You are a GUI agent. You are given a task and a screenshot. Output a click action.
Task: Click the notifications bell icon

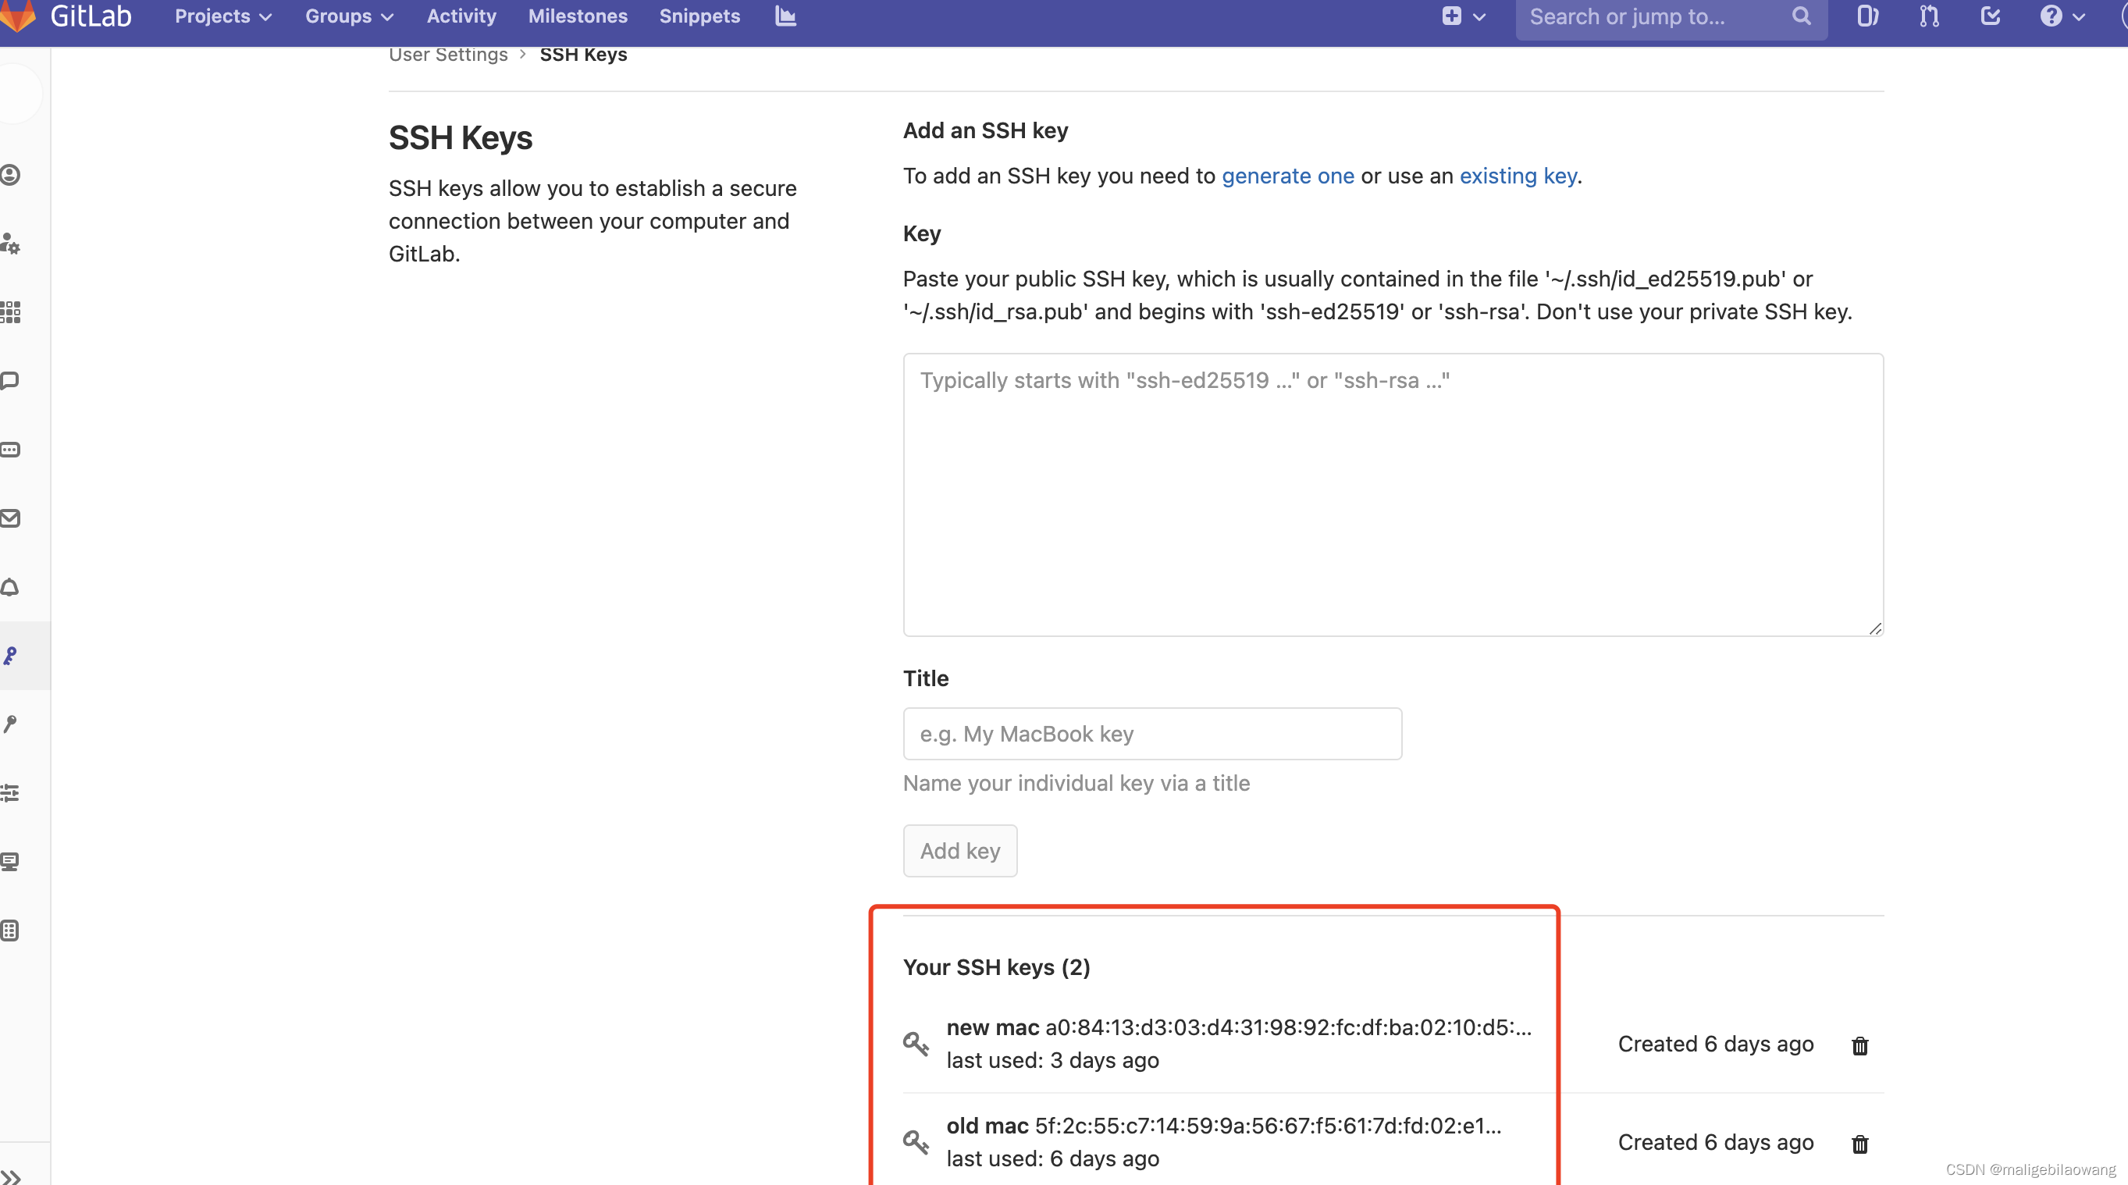coord(13,587)
